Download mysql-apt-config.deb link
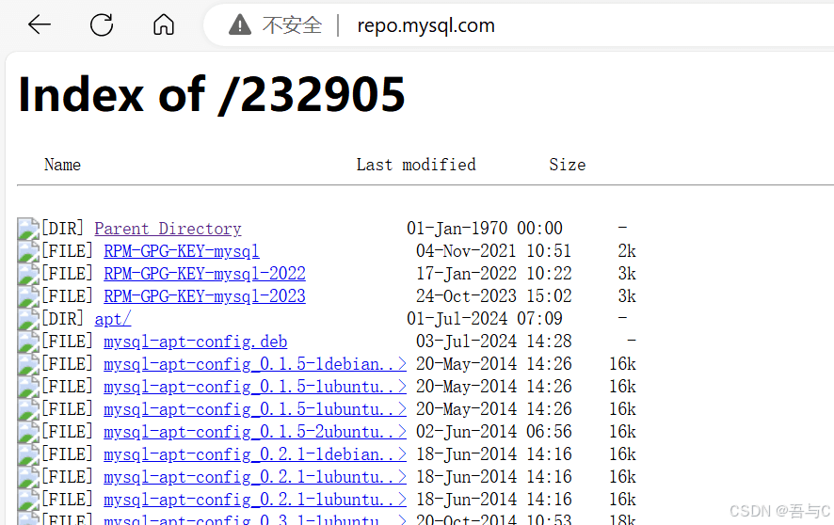This screenshot has height=525, width=834. click(x=195, y=342)
